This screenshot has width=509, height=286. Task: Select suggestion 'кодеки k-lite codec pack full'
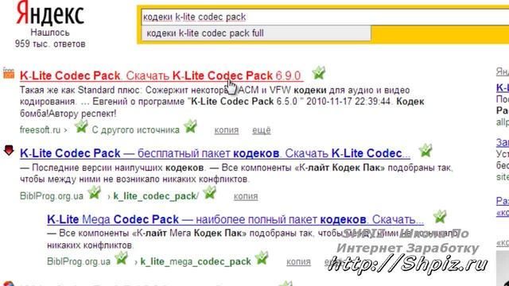coord(256,33)
